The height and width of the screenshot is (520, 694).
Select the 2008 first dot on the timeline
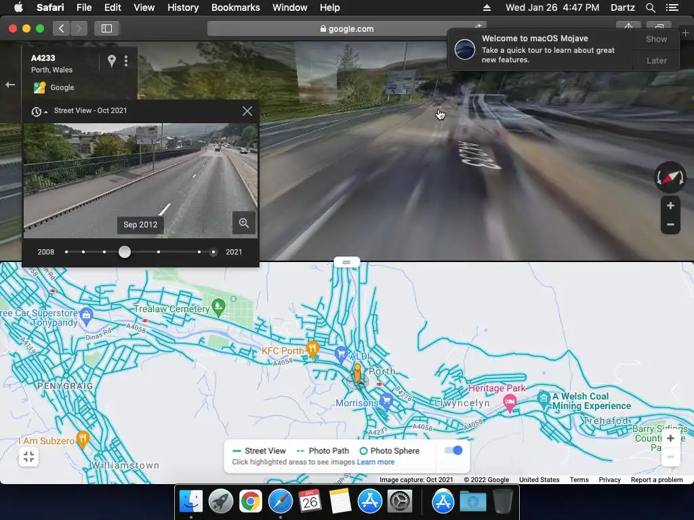66,252
